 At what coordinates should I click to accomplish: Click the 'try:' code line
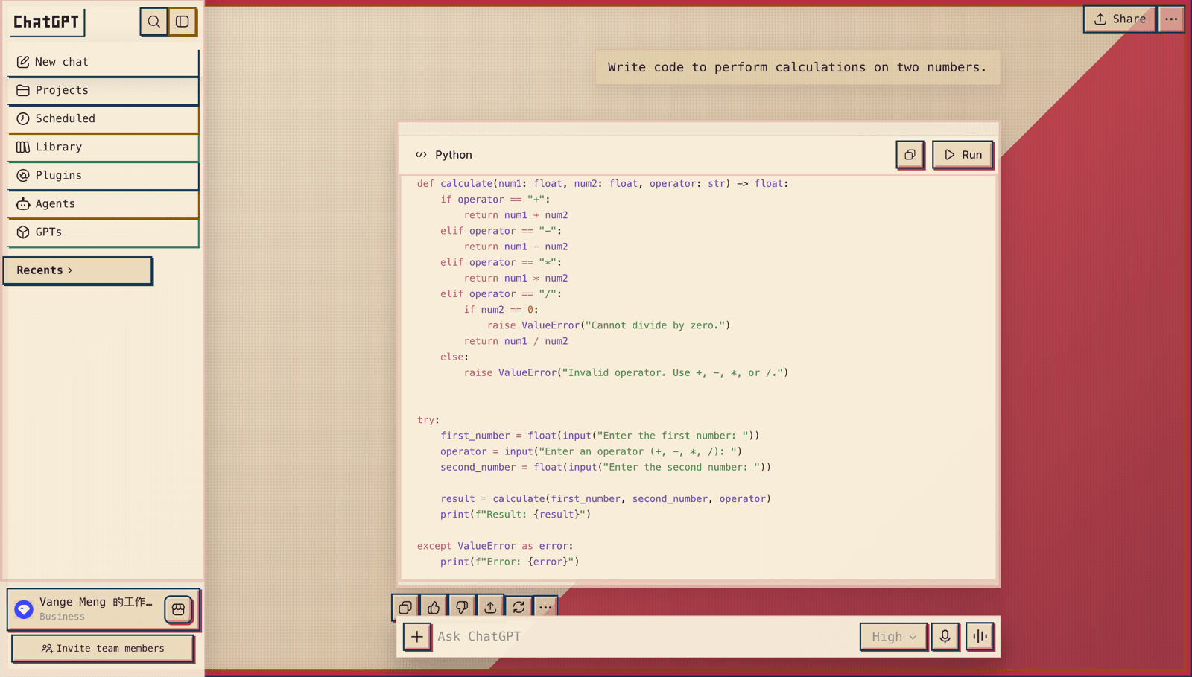[428, 420]
